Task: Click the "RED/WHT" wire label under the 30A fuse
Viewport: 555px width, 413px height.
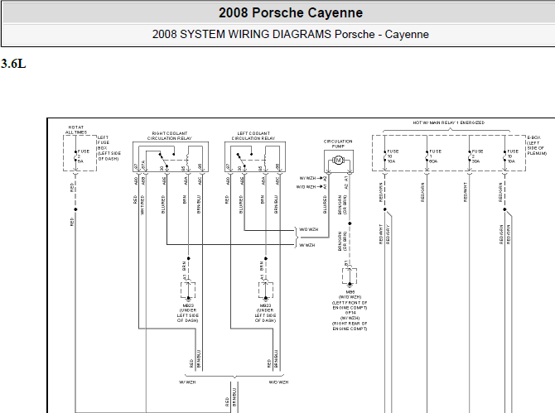Action: click(466, 192)
